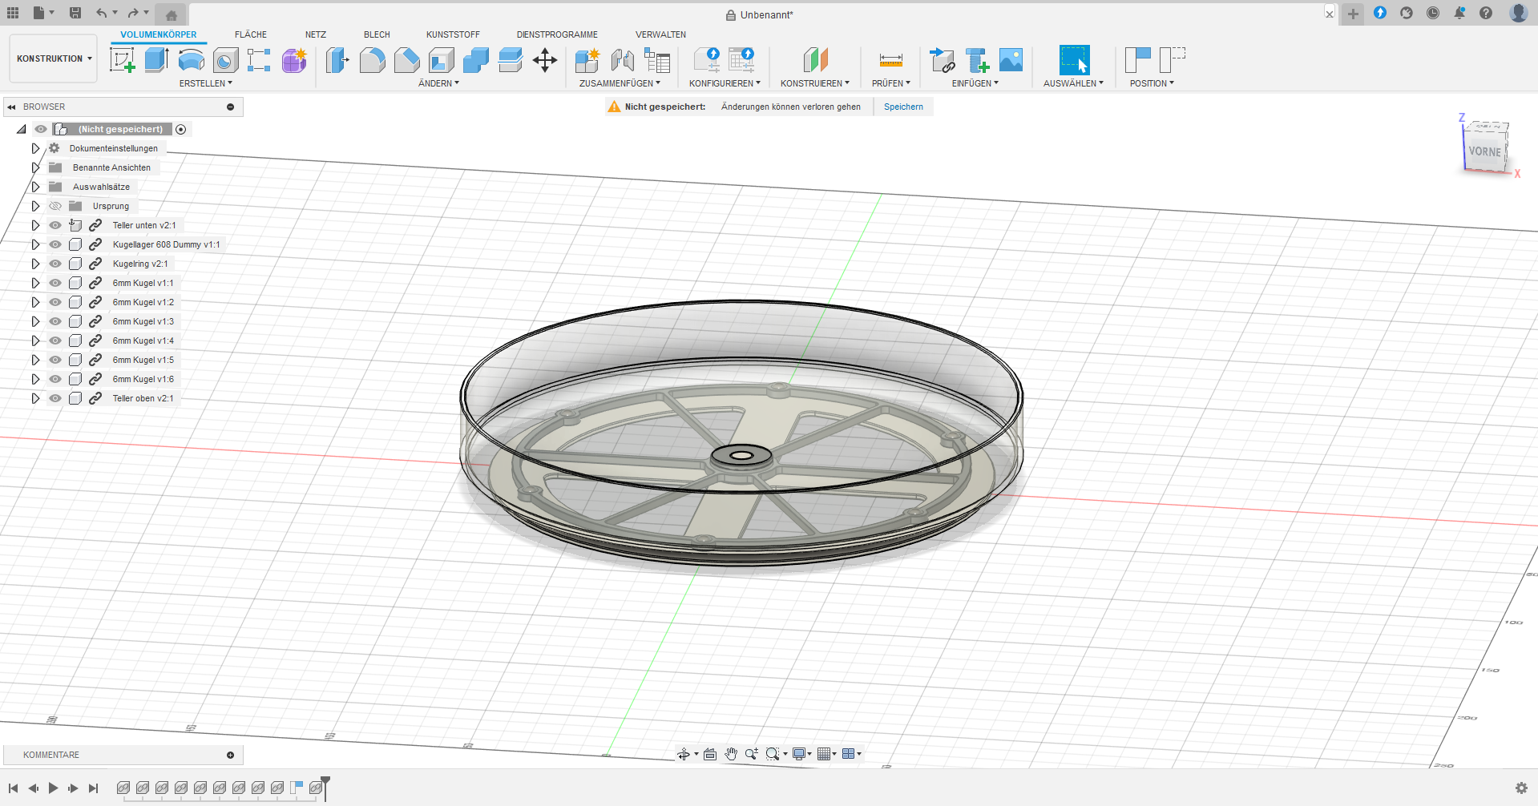Select the Extrude tool
This screenshot has width=1538, height=806.
click(156, 60)
